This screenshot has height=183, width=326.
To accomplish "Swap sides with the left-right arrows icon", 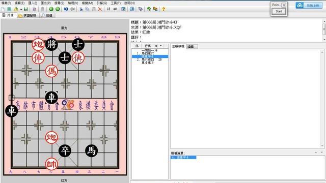I will (x=115, y=9).
